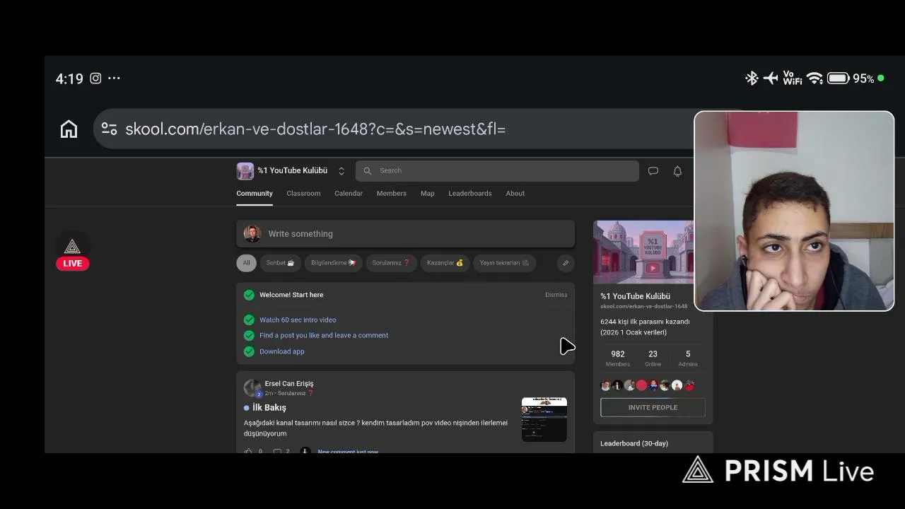Screen dimensions: 905x509
Task: Open the %1 YouTube Kulübü banner image
Action: click(x=643, y=252)
